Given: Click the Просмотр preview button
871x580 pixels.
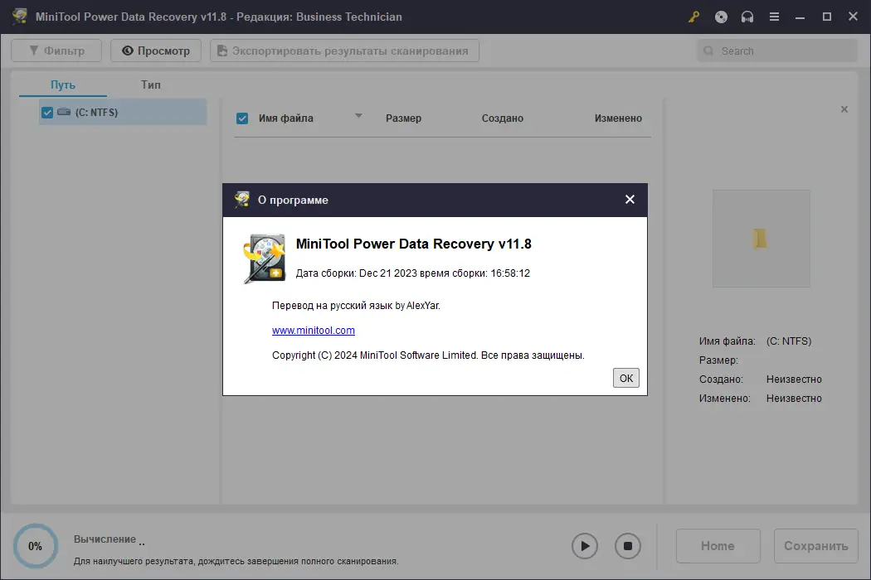Looking at the screenshot, I should coord(156,51).
